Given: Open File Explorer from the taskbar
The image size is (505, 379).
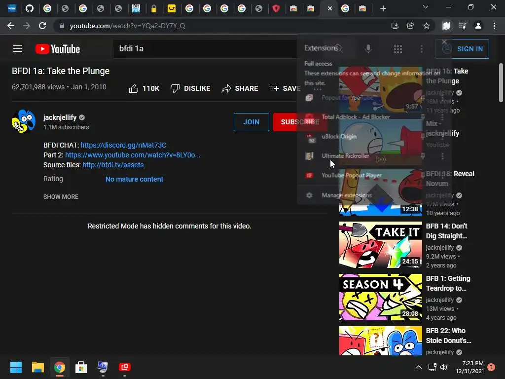Looking at the screenshot, I should (x=37, y=367).
